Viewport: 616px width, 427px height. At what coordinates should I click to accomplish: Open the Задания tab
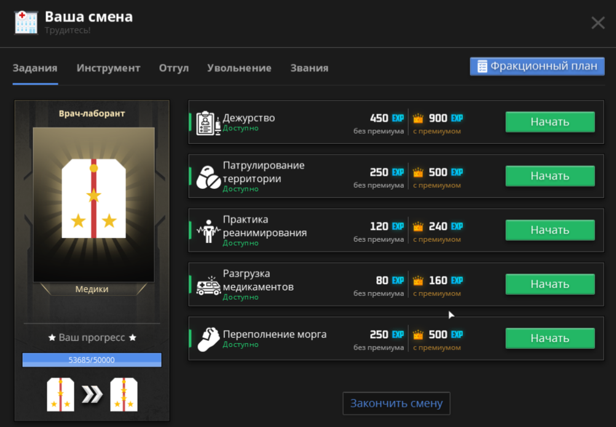[x=35, y=68]
